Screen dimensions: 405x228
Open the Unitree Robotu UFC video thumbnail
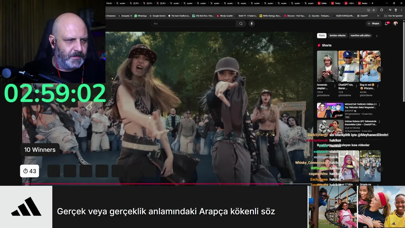tap(330, 127)
